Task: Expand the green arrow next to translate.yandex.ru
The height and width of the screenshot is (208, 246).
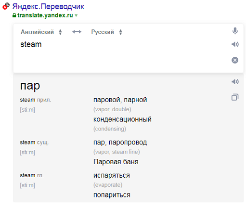Action: pyautogui.click(x=76, y=15)
